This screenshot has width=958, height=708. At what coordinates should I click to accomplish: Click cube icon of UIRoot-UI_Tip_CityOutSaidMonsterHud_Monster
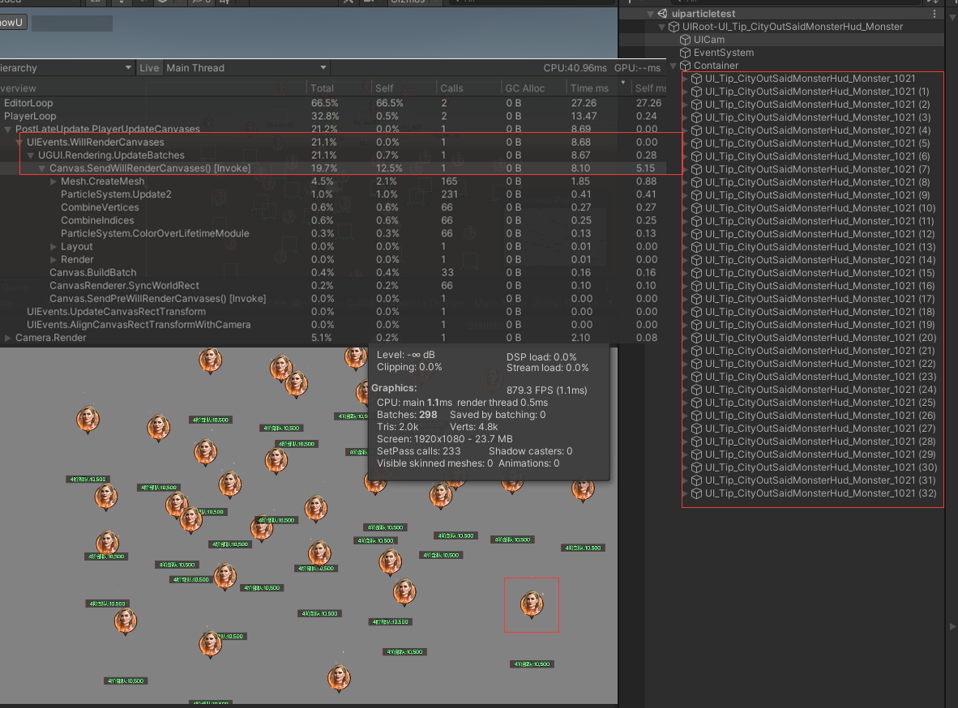click(674, 27)
